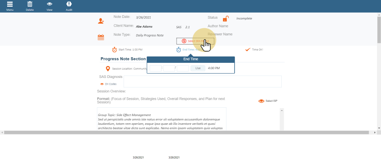The height and width of the screenshot is (163, 381).
Task: Open the Menu hamburger icon
Action: pyautogui.click(x=10, y=4)
